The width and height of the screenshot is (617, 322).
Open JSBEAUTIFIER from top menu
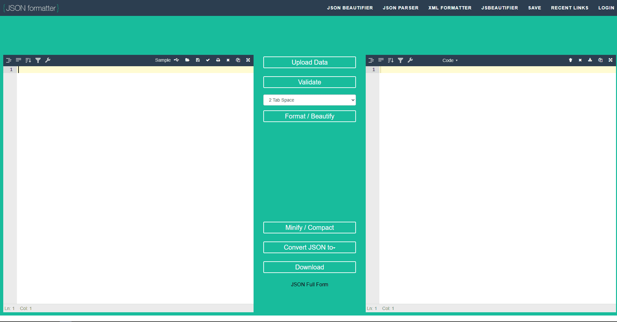(500, 8)
